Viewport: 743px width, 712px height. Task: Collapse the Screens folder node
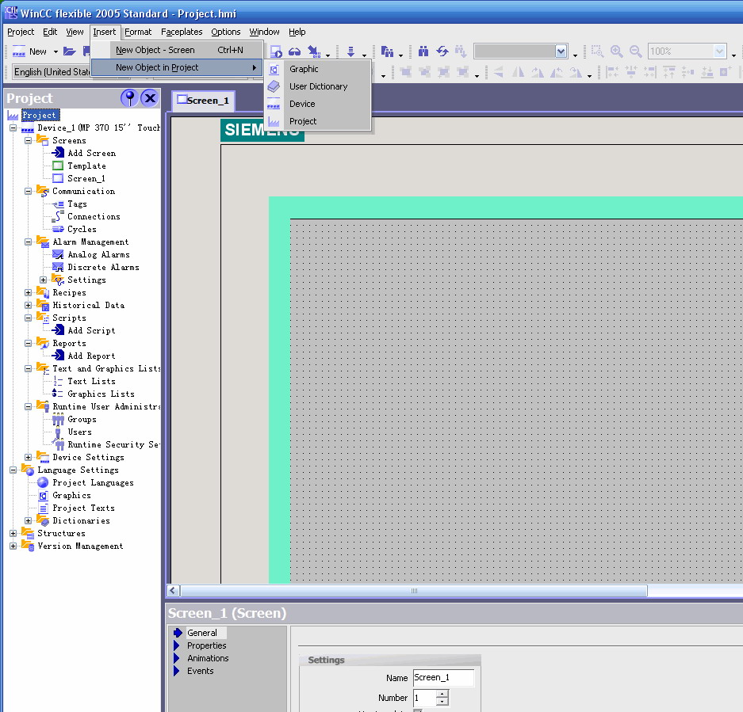point(29,141)
